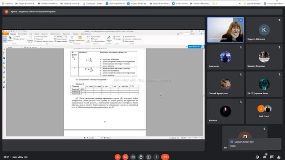
Task: Raise hand in the meeting
Action: tap(141, 157)
